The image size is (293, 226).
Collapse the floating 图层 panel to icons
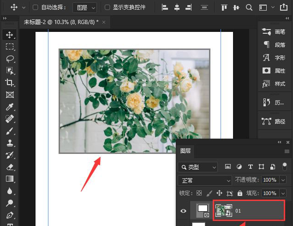click(280, 142)
